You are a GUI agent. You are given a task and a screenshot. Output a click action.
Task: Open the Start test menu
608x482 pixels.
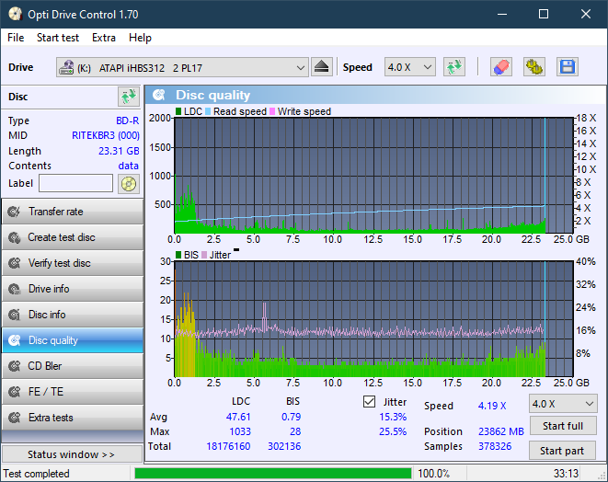pos(58,38)
